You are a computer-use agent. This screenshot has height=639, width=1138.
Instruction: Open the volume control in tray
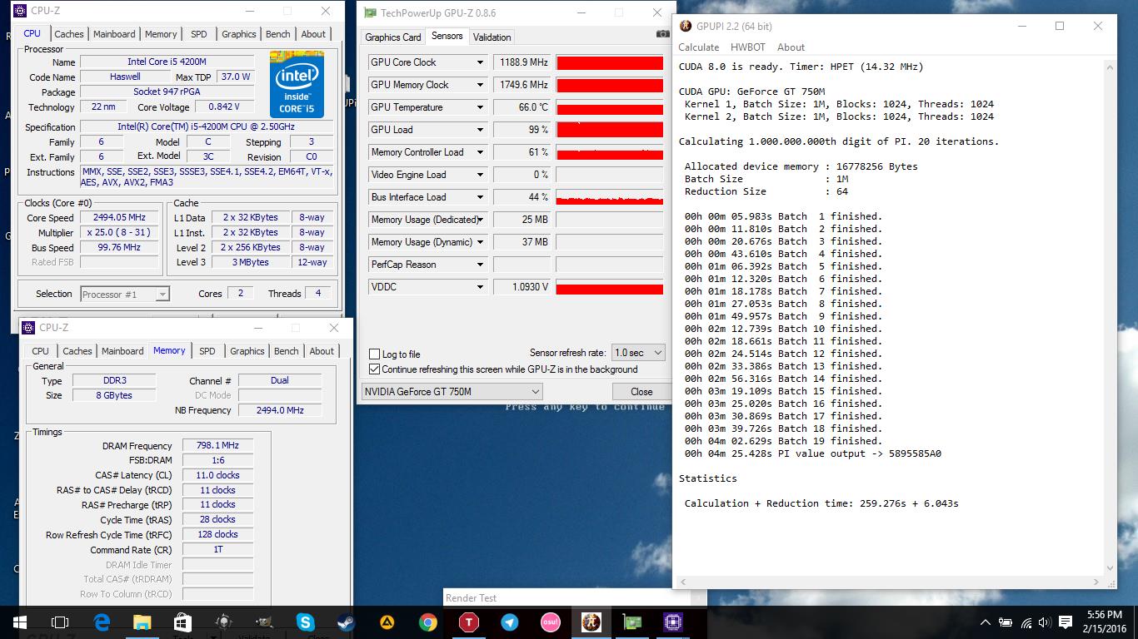coord(1046,622)
